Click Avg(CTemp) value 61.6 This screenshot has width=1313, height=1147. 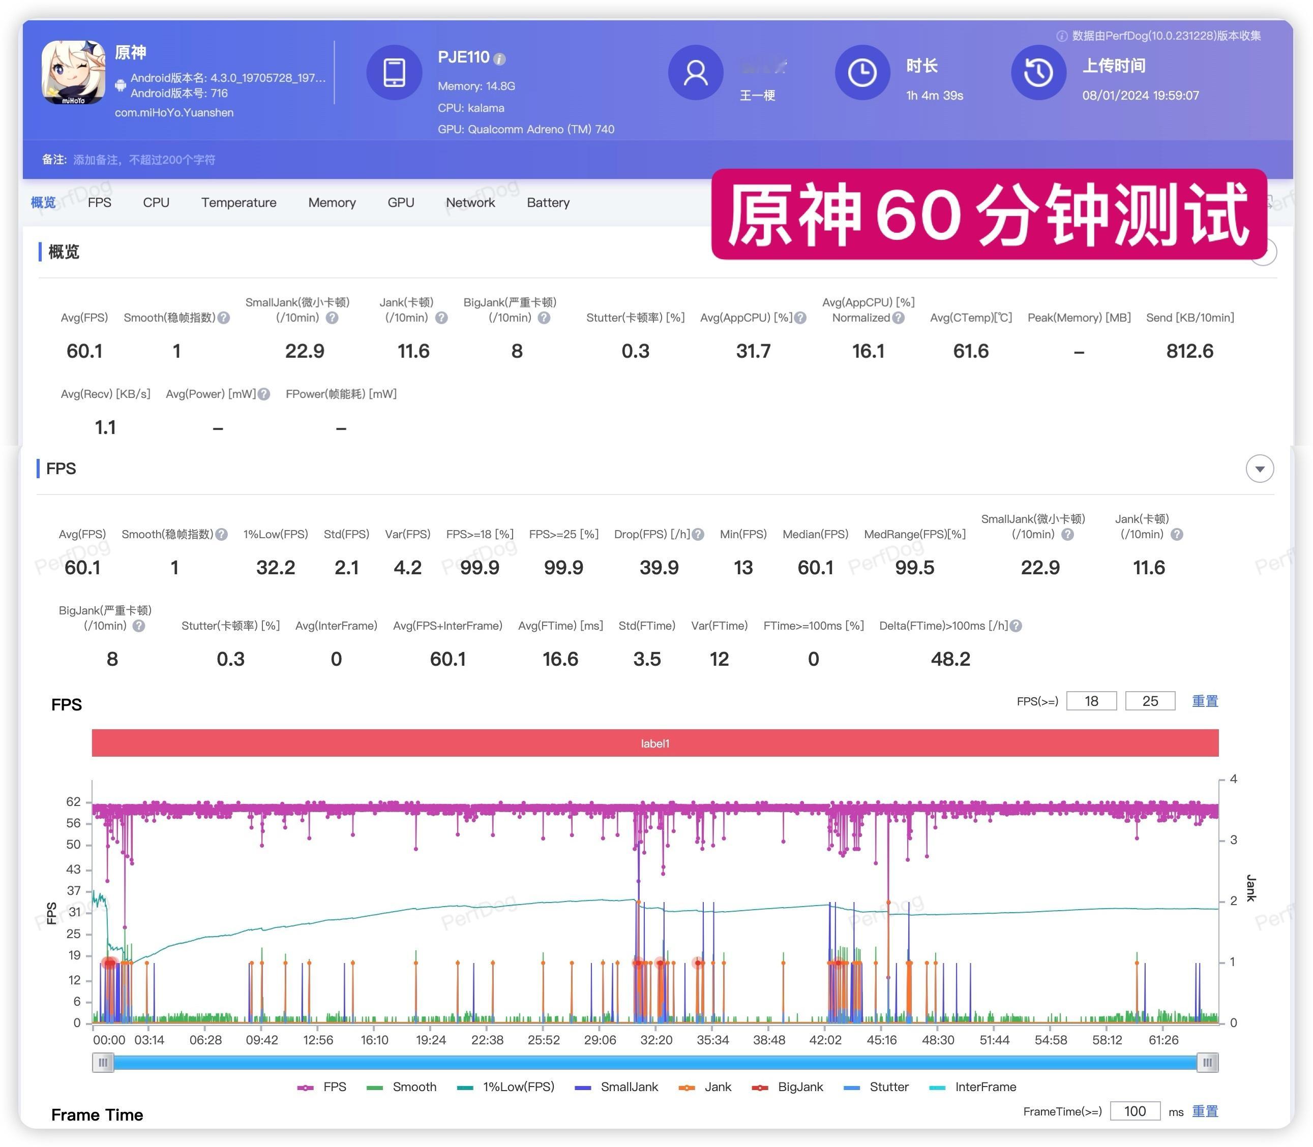(970, 351)
